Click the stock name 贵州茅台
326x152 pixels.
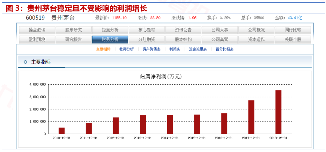click(63, 18)
